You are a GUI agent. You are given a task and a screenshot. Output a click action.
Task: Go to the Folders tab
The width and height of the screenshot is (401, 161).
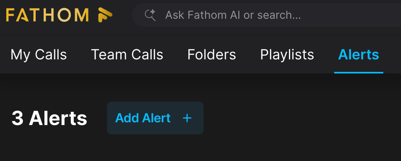[x=212, y=55]
